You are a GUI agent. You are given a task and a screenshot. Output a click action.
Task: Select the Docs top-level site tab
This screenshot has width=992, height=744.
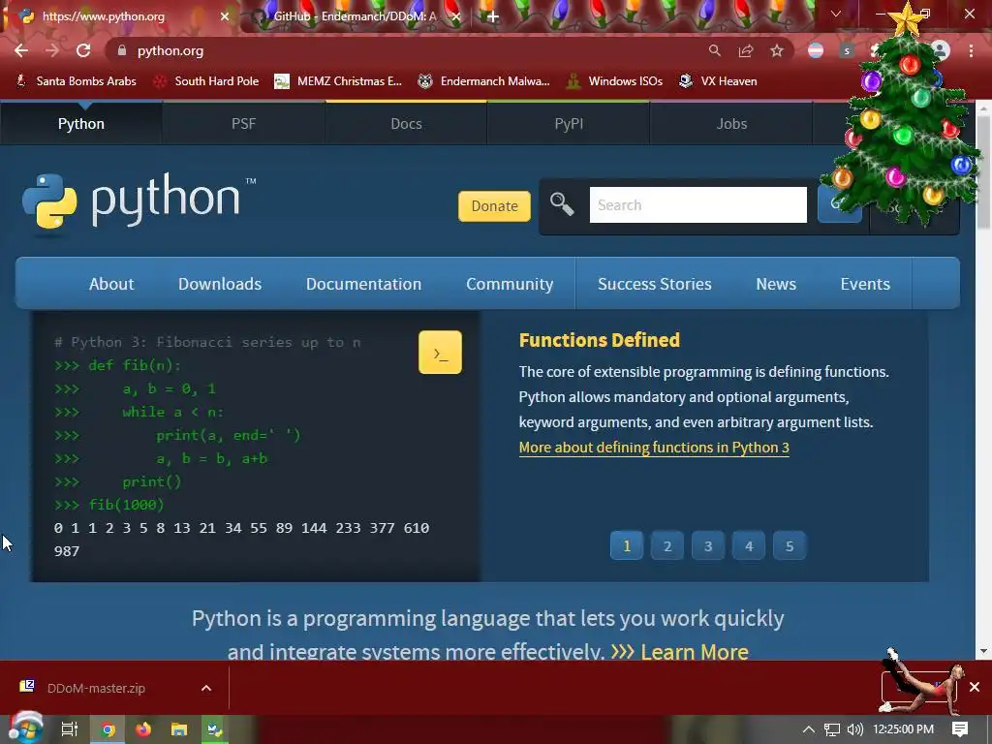pyautogui.click(x=406, y=123)
